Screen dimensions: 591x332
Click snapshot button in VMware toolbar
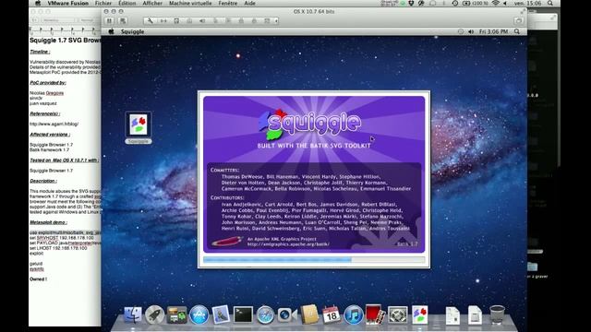(x=123, y=21)
